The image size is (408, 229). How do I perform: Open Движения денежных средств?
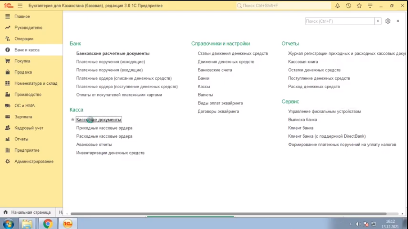(x=226, y=62)
